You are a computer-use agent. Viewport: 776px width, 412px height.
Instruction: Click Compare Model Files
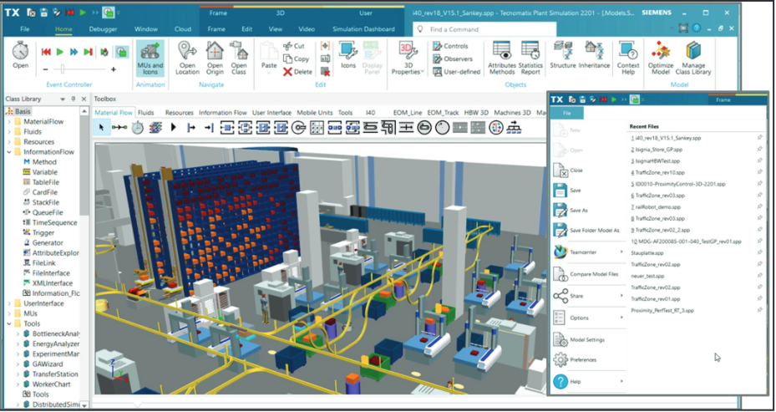tap(586, 274)
